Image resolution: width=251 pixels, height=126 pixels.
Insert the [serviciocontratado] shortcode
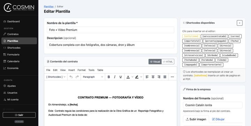(x=214, y=36)
